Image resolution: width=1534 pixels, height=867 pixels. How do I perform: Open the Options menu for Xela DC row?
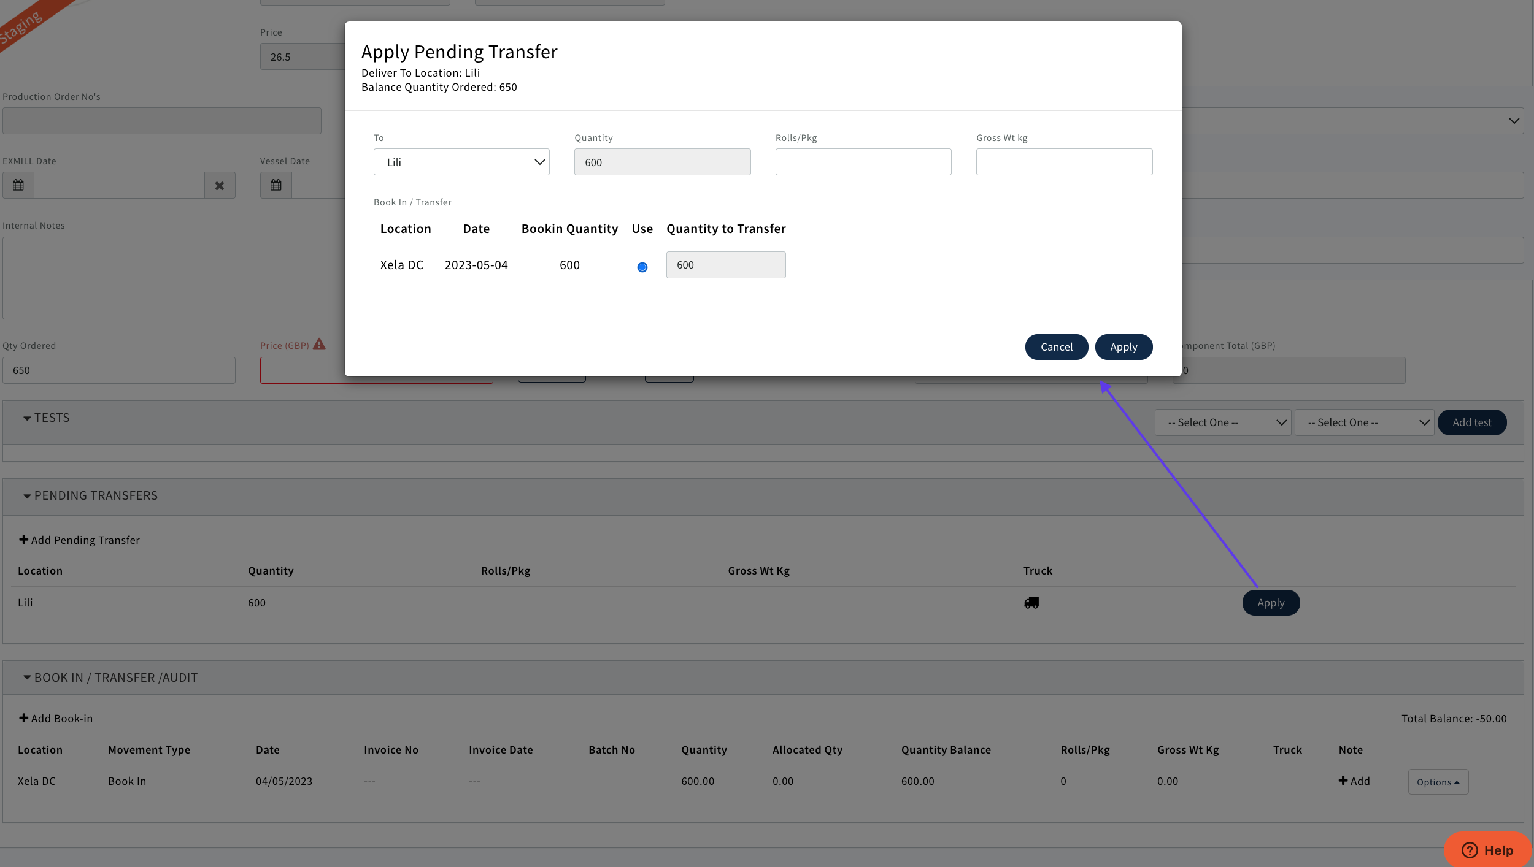(x=1438, y=782)
